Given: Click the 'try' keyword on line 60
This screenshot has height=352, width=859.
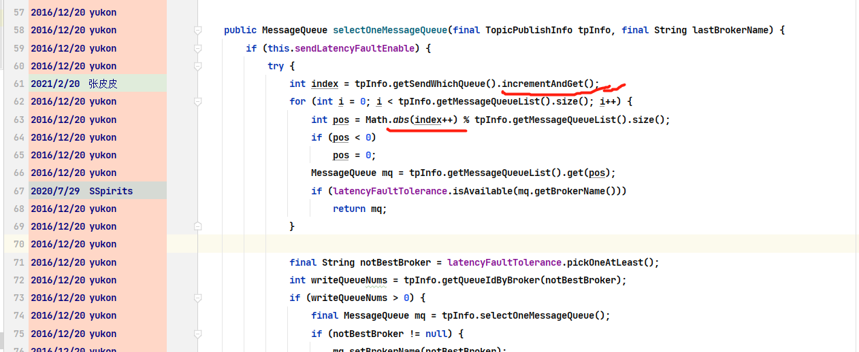Looking at the screenshot, I should coord(276,66).
